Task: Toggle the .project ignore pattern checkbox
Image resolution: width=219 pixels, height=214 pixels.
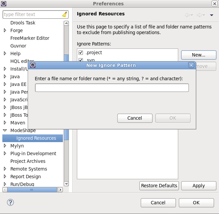Action: [81, 52]
